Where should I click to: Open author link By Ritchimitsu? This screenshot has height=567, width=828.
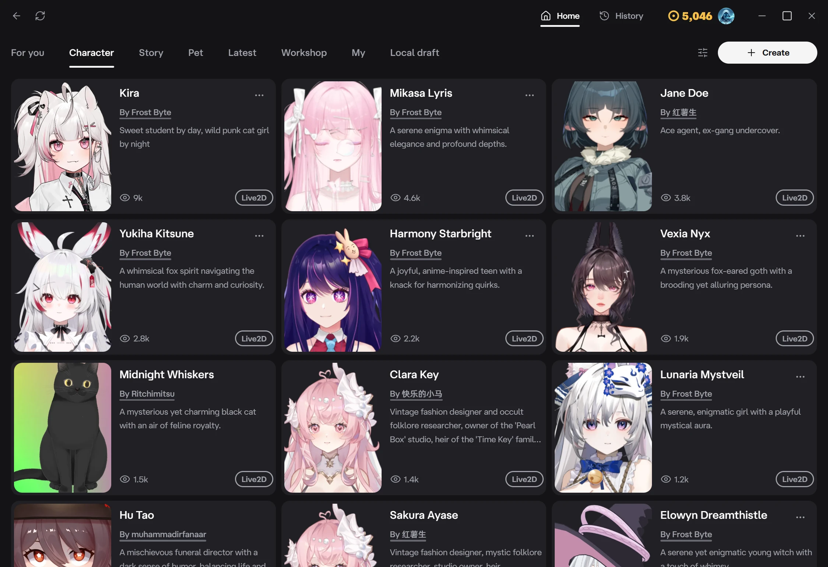[x=147, y=394]
